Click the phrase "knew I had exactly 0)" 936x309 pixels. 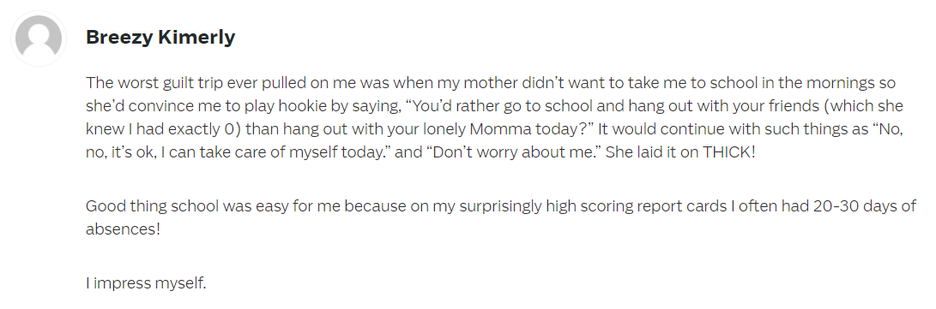coord(164,129)
